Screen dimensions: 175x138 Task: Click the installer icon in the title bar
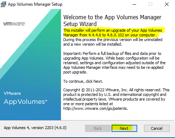[3, 4]
